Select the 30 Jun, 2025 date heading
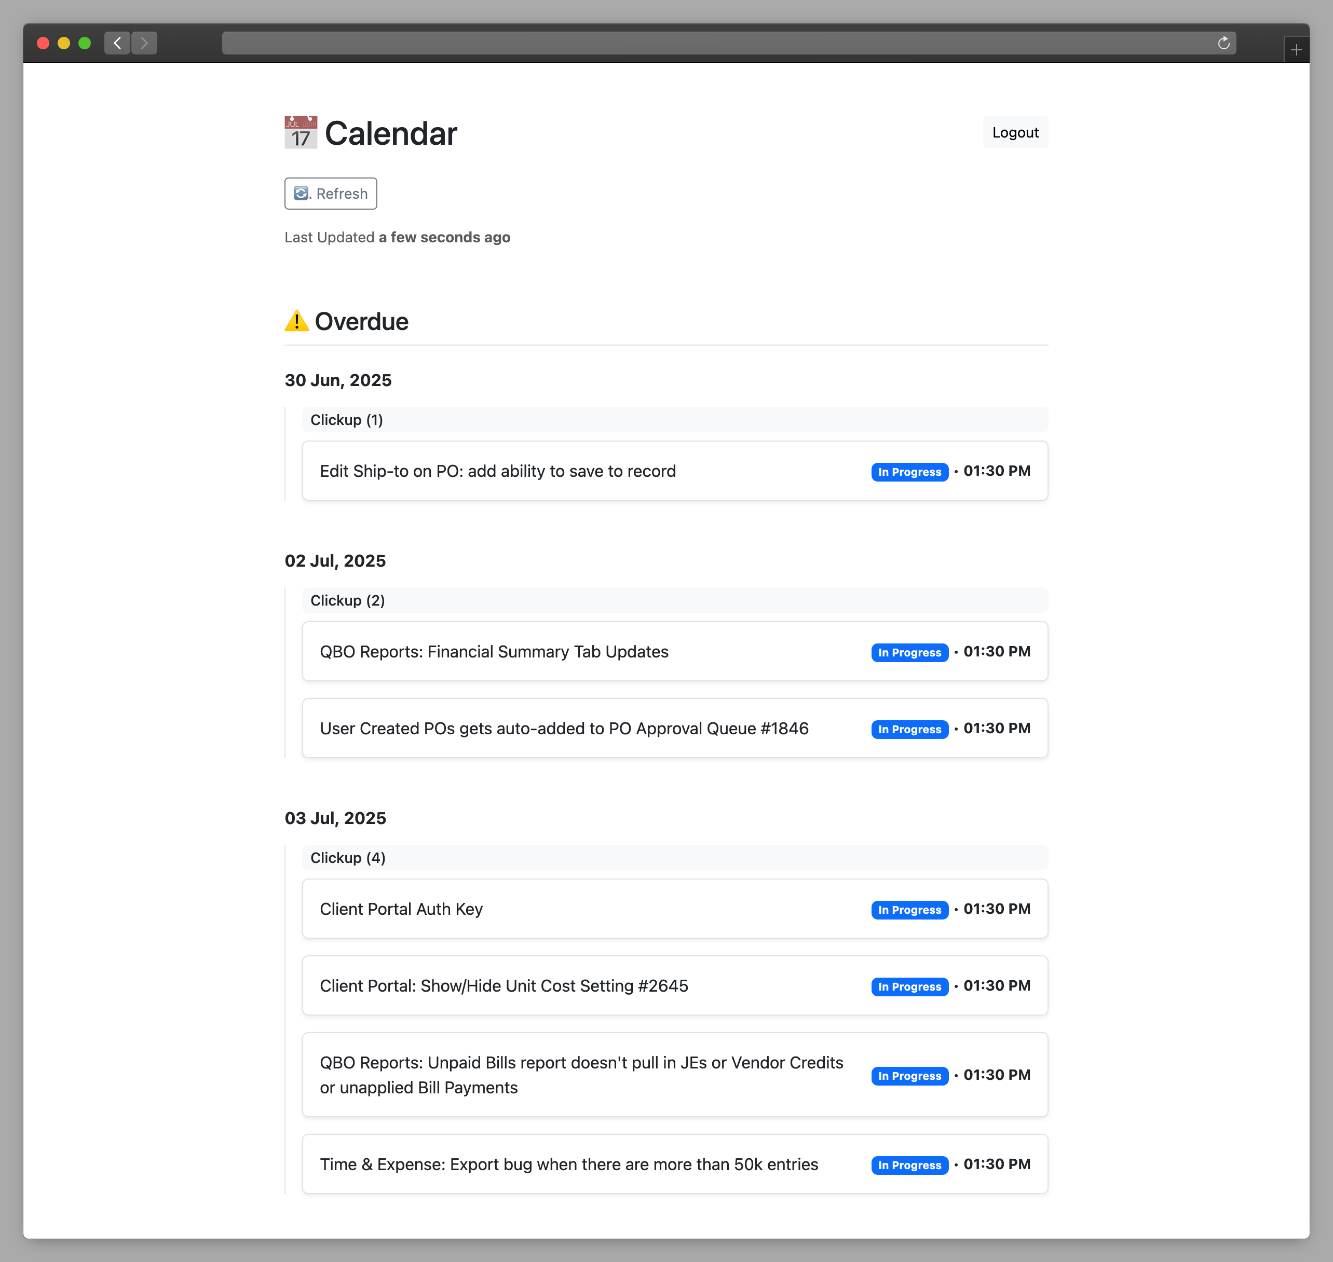Viewport: 1333px width, 1262px height. coord(338,380)
